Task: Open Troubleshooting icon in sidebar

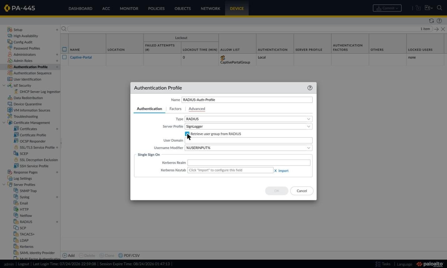Action: point(10,116)
